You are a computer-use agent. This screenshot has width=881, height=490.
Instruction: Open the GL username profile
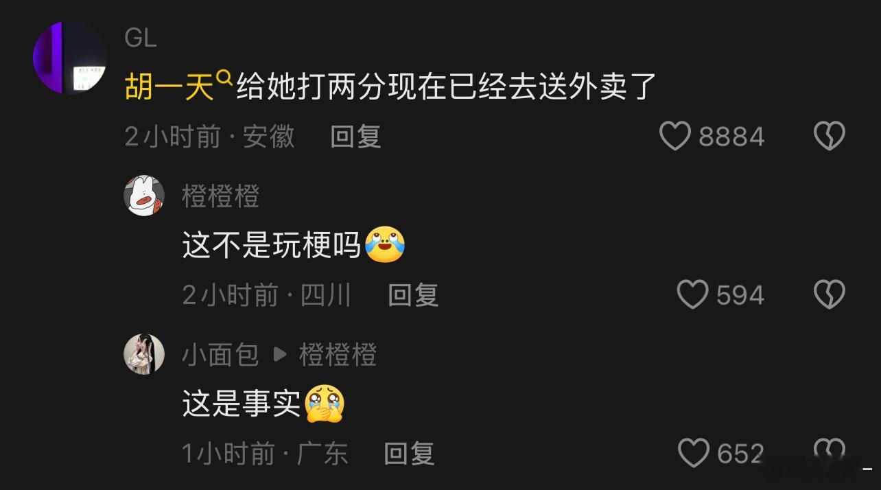pos(141,38)
